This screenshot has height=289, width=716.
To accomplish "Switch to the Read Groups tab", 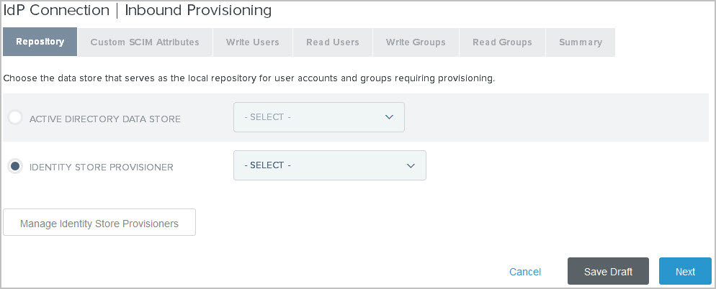I will pyautogui.click(x=502, y=42).
